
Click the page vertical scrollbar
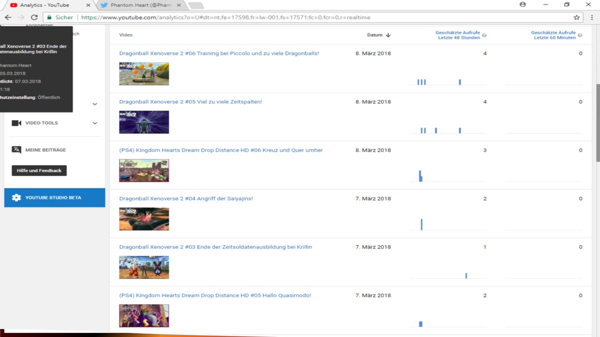click(597, 122)
